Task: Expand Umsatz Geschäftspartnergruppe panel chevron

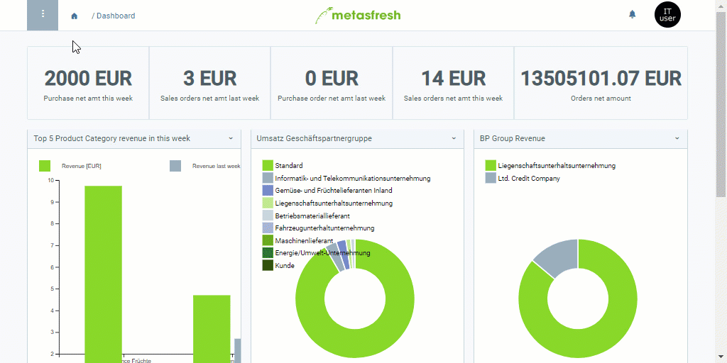Action: (454, 138)
